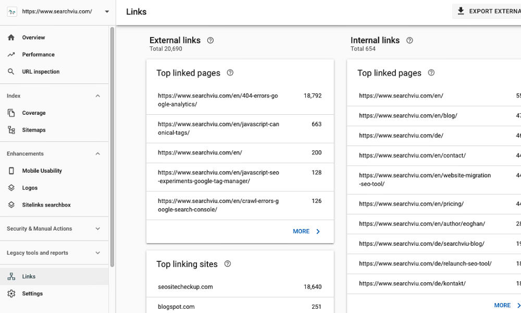521x313 pixels.
Task: Open Sitemaps page
Action: pos(54,130)
